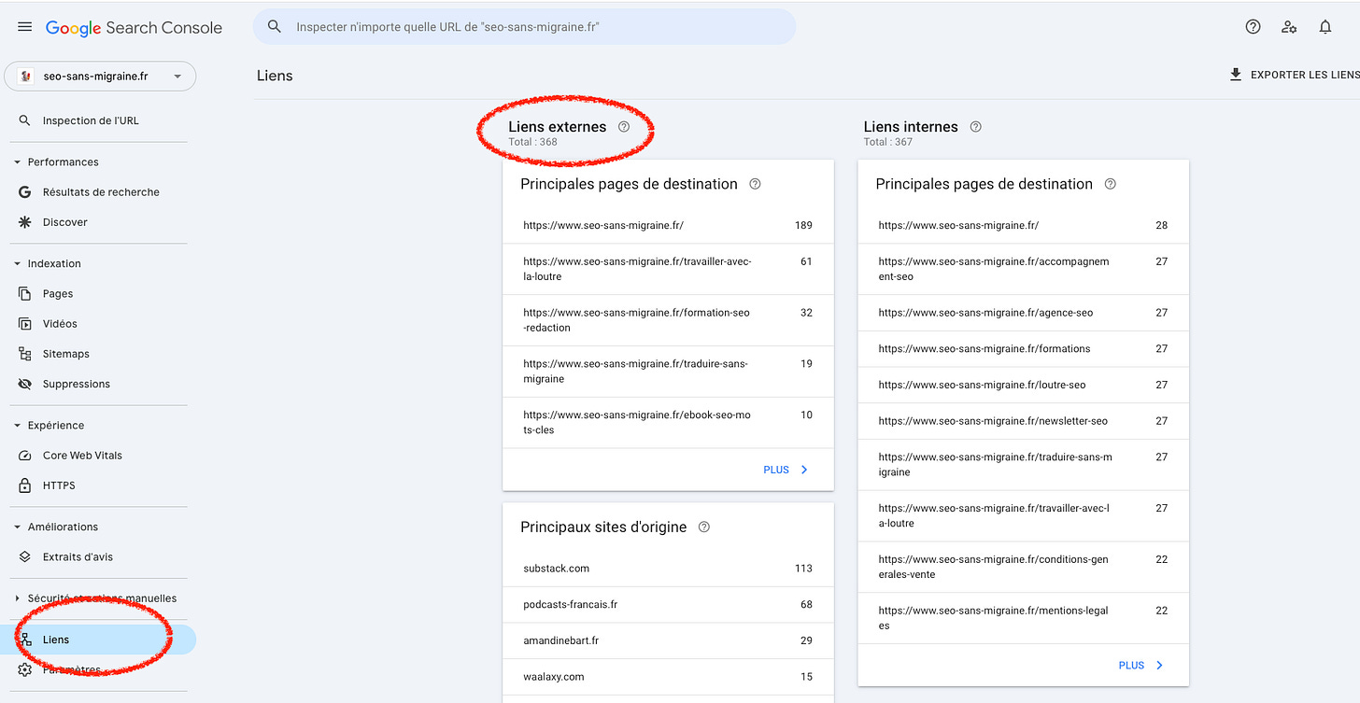This screenshot has height=703, width=1360.
Task: Click the help icon beside Liens externes
Action: [624, 127]
